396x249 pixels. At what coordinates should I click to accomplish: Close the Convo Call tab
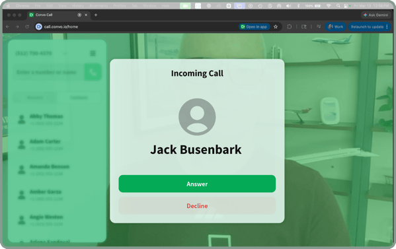click(86, 15)
